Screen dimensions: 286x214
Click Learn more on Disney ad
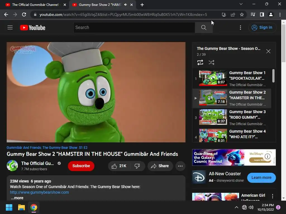click(261, 177)
